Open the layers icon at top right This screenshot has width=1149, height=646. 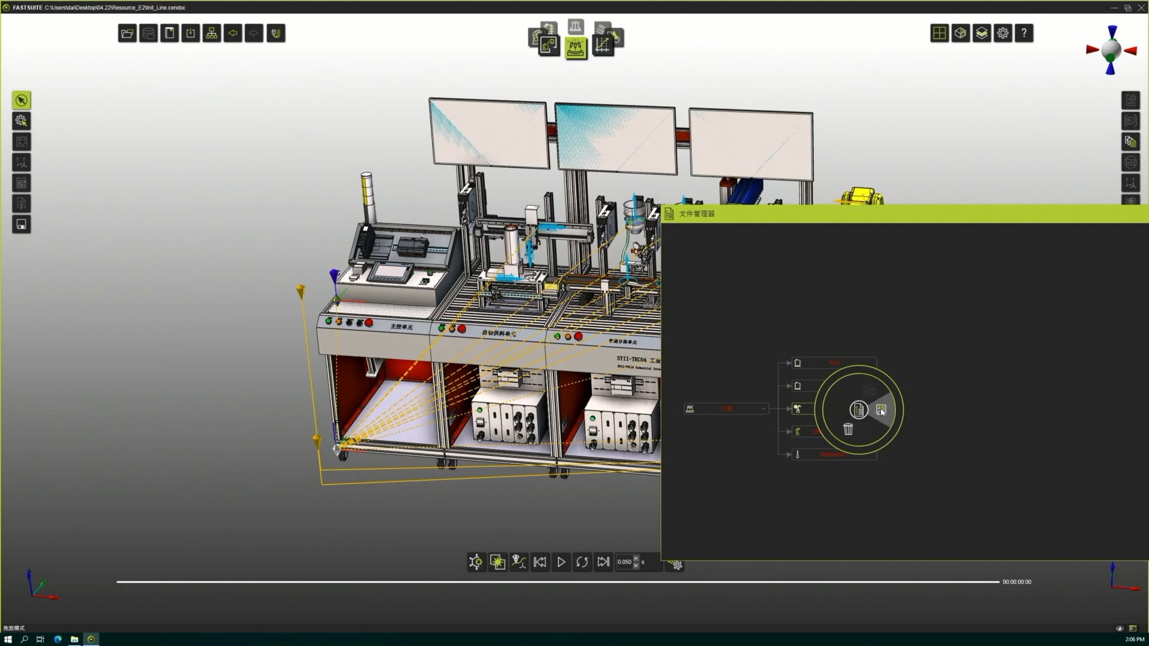(x=981, y=33)
